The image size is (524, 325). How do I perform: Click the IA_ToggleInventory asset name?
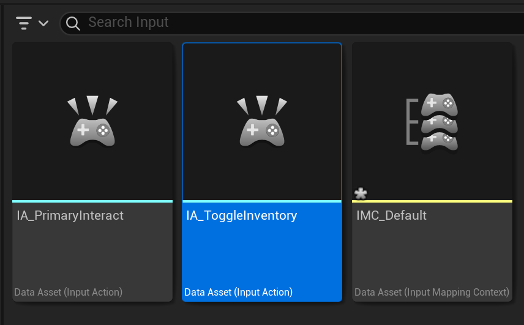click(x=242, y=215)
